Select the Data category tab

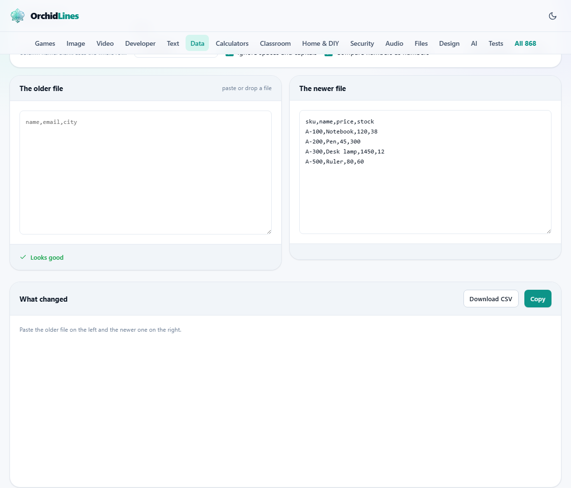pos(197,43)
